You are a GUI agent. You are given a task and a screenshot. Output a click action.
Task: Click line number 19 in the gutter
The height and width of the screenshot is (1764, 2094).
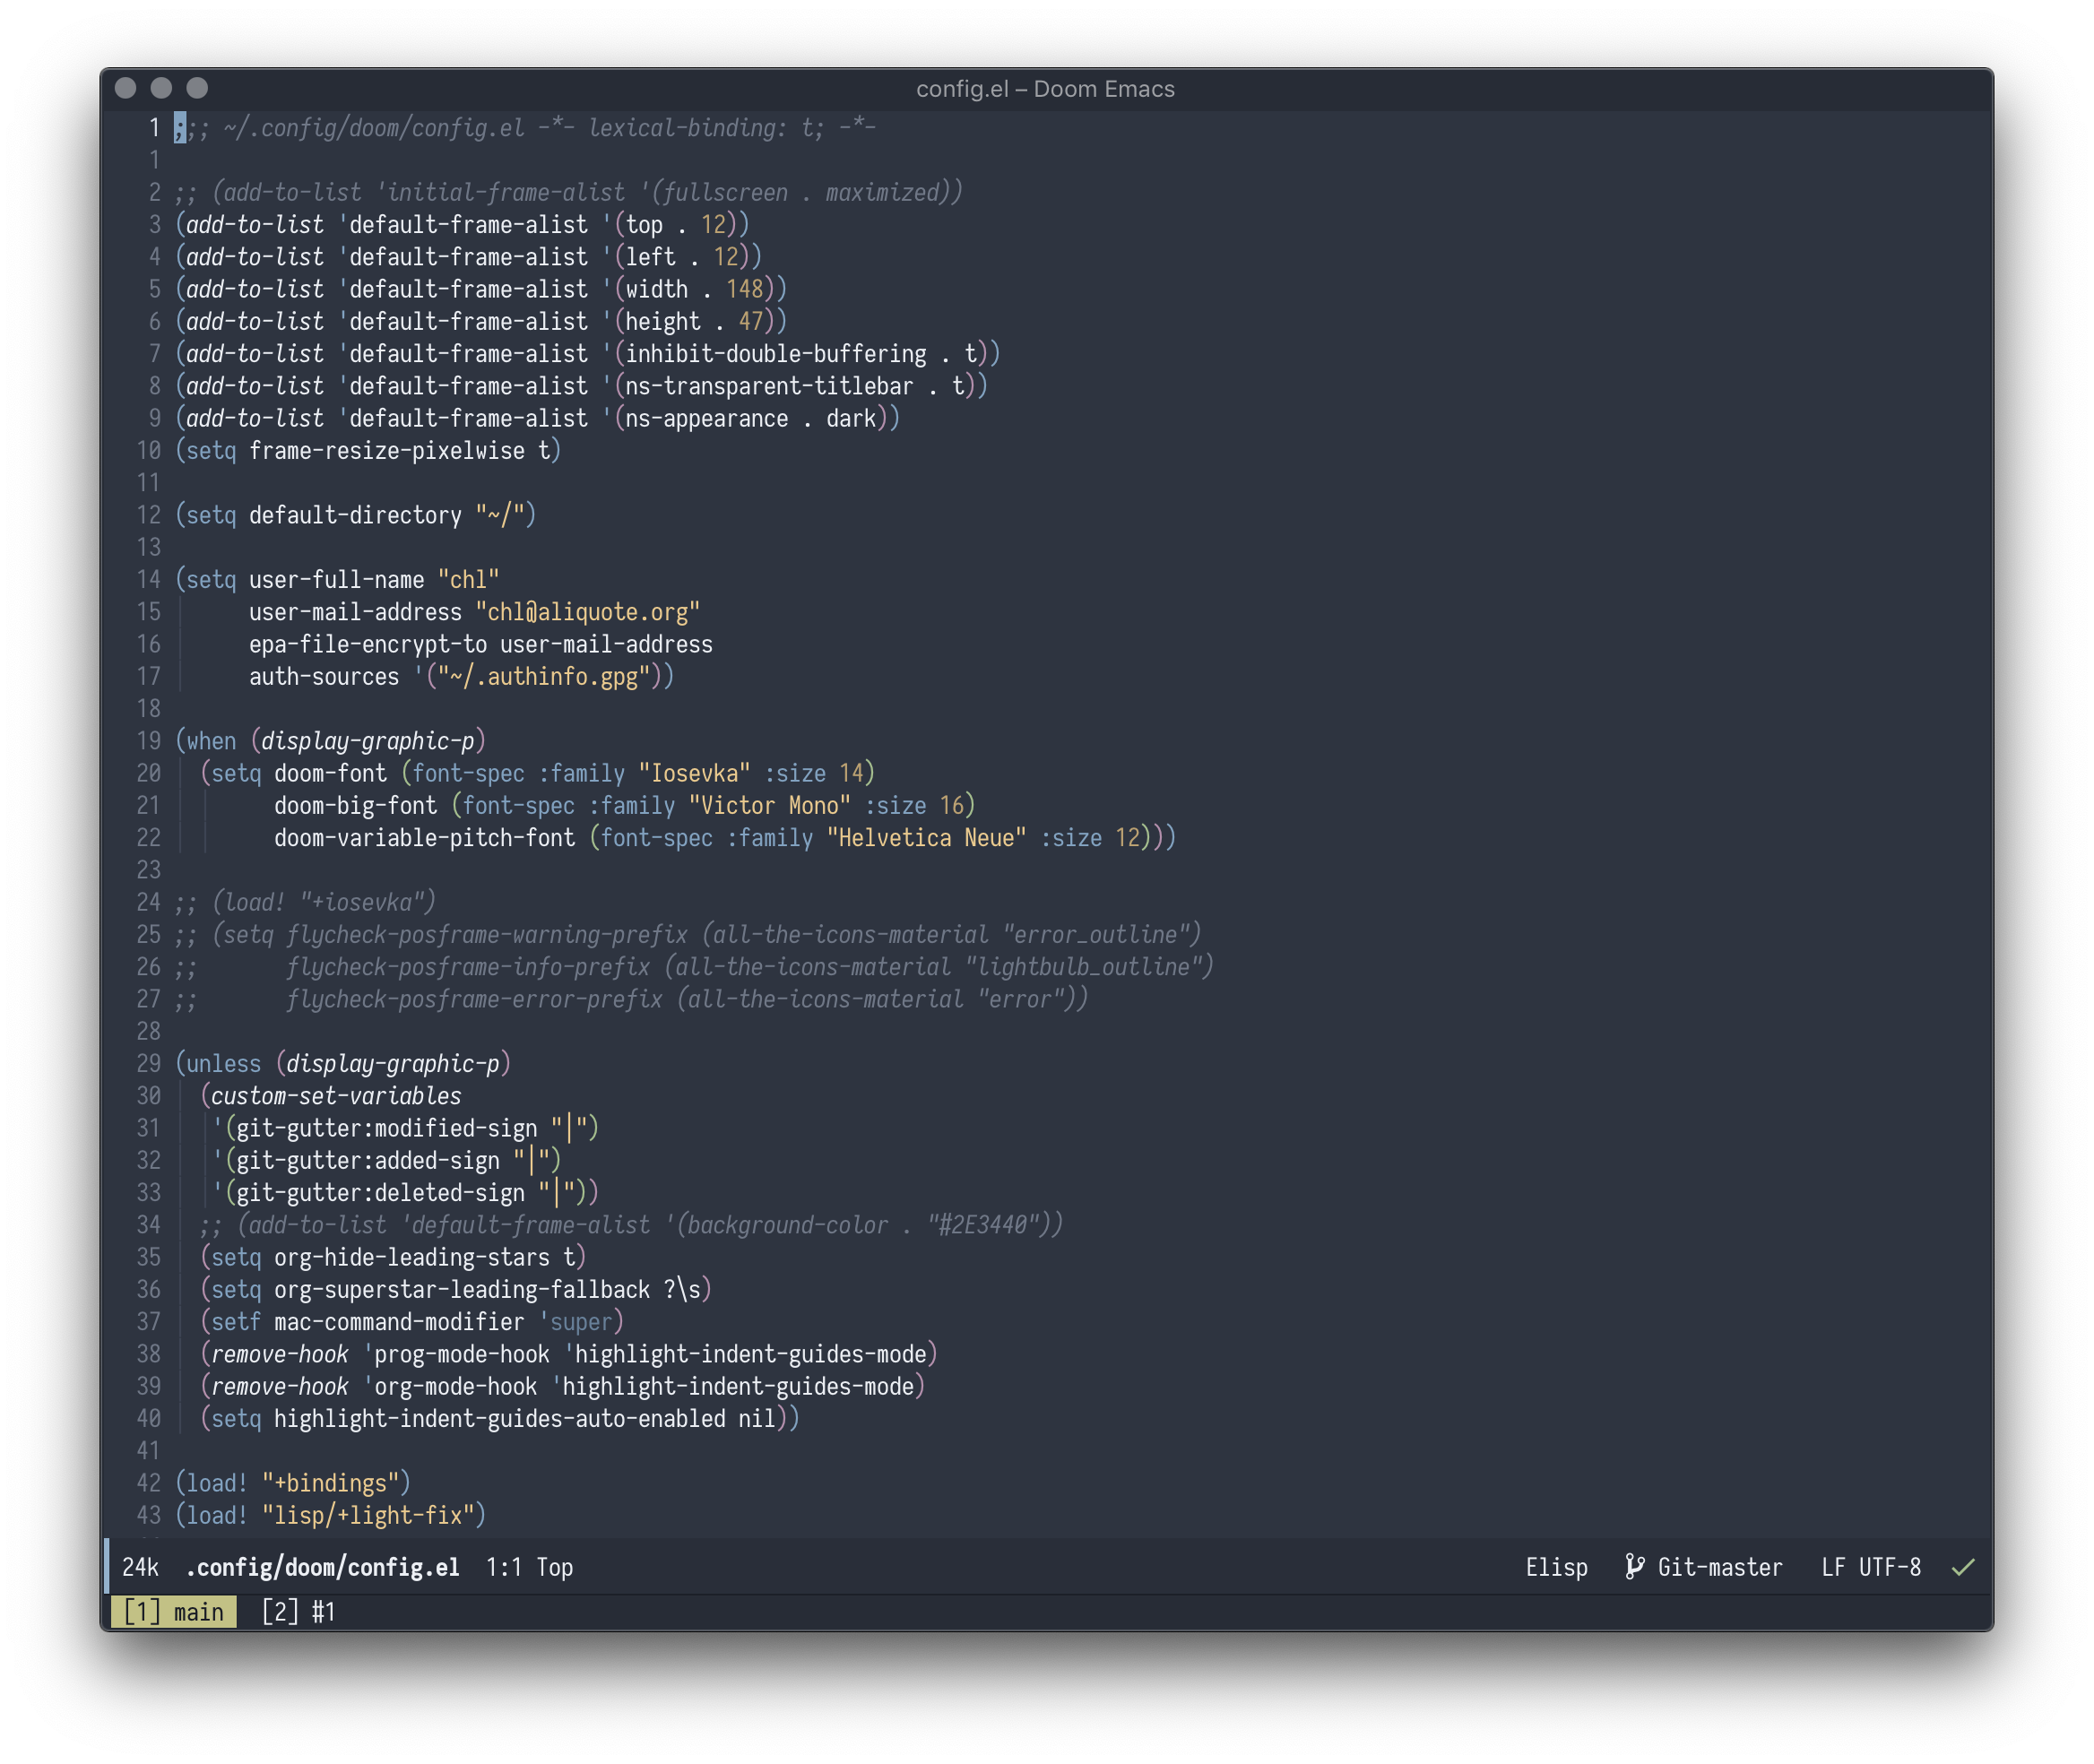(x=148, y=741)
